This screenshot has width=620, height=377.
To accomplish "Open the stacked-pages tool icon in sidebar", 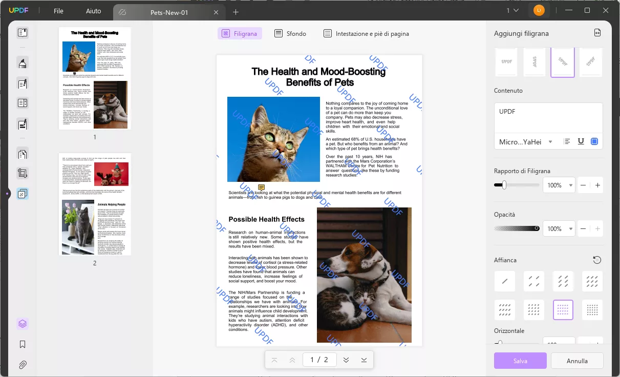I will coord(23,154).
